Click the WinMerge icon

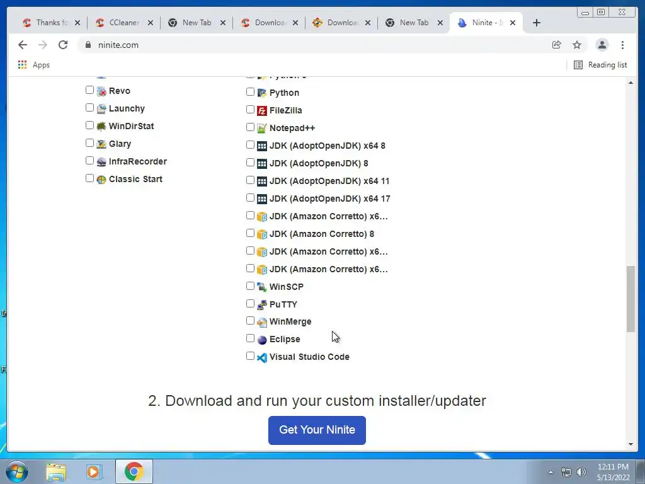click(x=261, y=322)
